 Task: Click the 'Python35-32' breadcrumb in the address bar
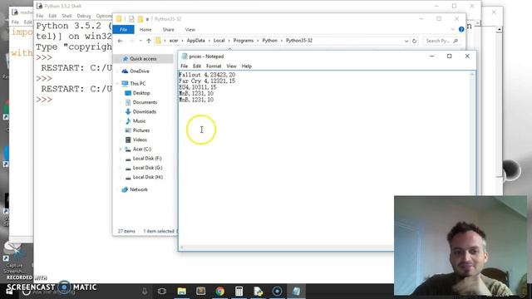(x=299, y=41)
